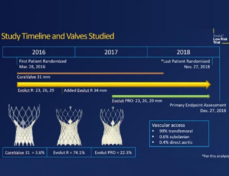Click the '0.6% subclavian' bullet
The width and height of the screenshot is (229, 176).
pos(174,137)
